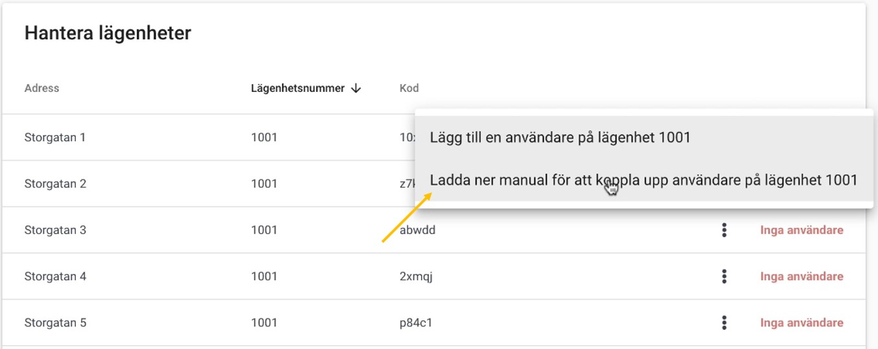878x349 pixels.
Task: Open three-dot menu for Storgatan 3
Action: 724,230
